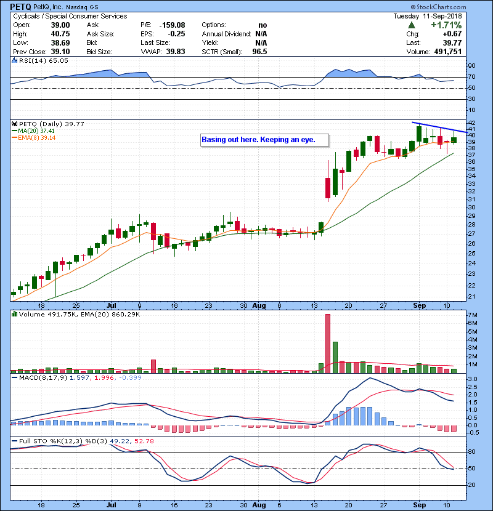Click the Chg value +0.67
Screen dimensions: 493x511
pos(452,34)
